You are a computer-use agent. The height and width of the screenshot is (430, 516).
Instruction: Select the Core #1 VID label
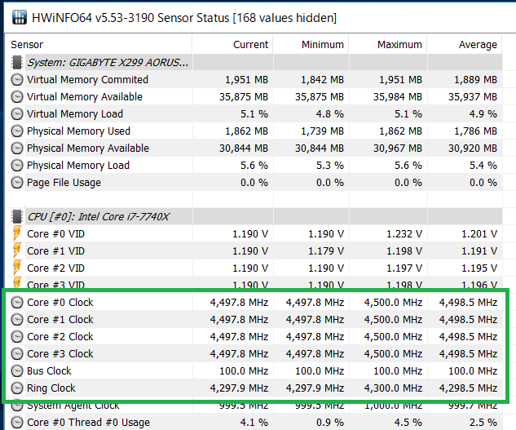point(55,250)
